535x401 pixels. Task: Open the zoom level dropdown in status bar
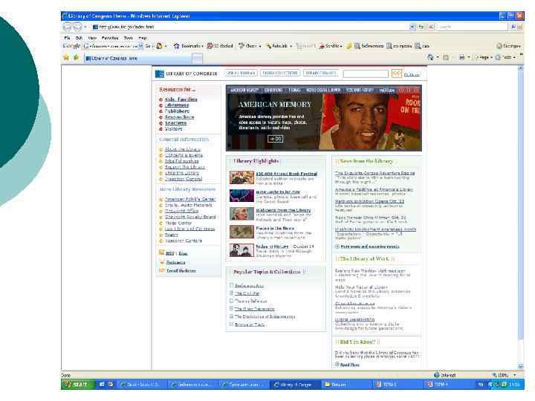514,375
